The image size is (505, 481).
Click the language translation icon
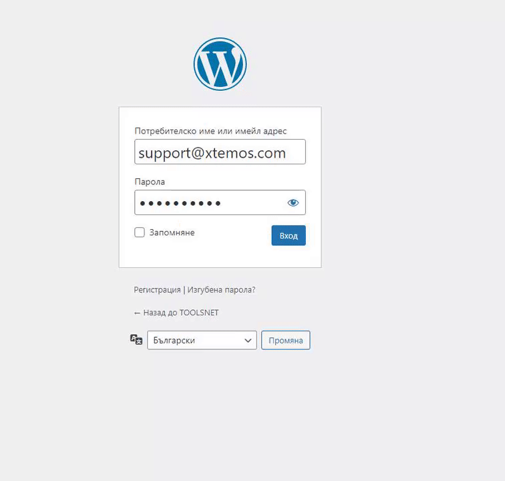pyautogui.click(x=136, y=339)
